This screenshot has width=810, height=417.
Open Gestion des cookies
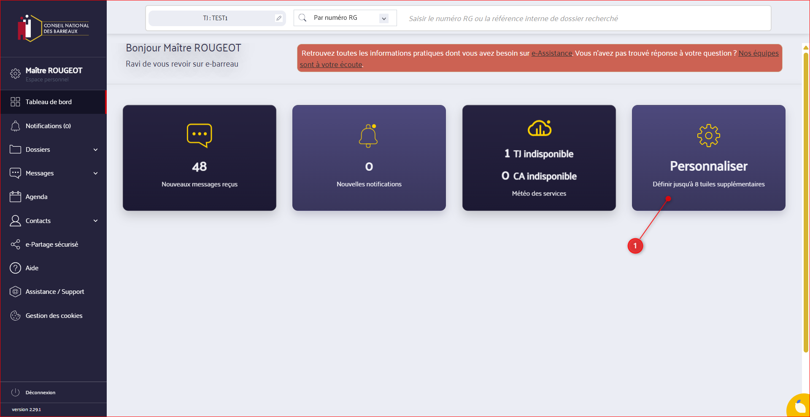[54, 316]
